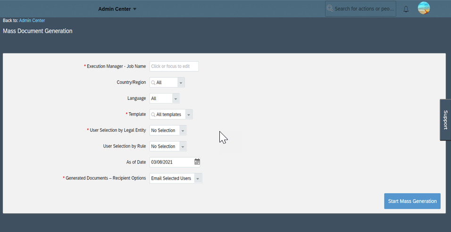Image resolution: width=451 pixels, height=232 pixels.
Task: Click the 'As of Date' label
Action: (x=136, y=162)
